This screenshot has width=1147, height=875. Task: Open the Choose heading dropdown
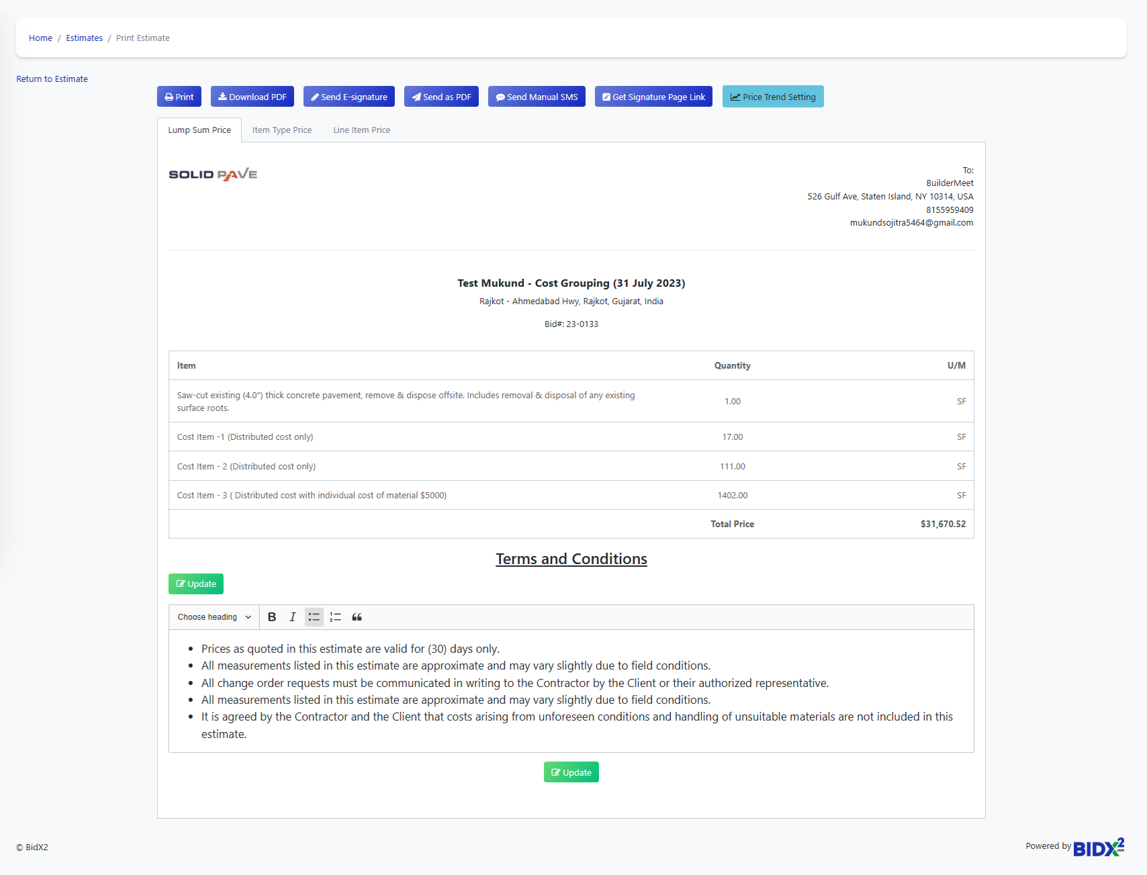(x=214, y=617)
